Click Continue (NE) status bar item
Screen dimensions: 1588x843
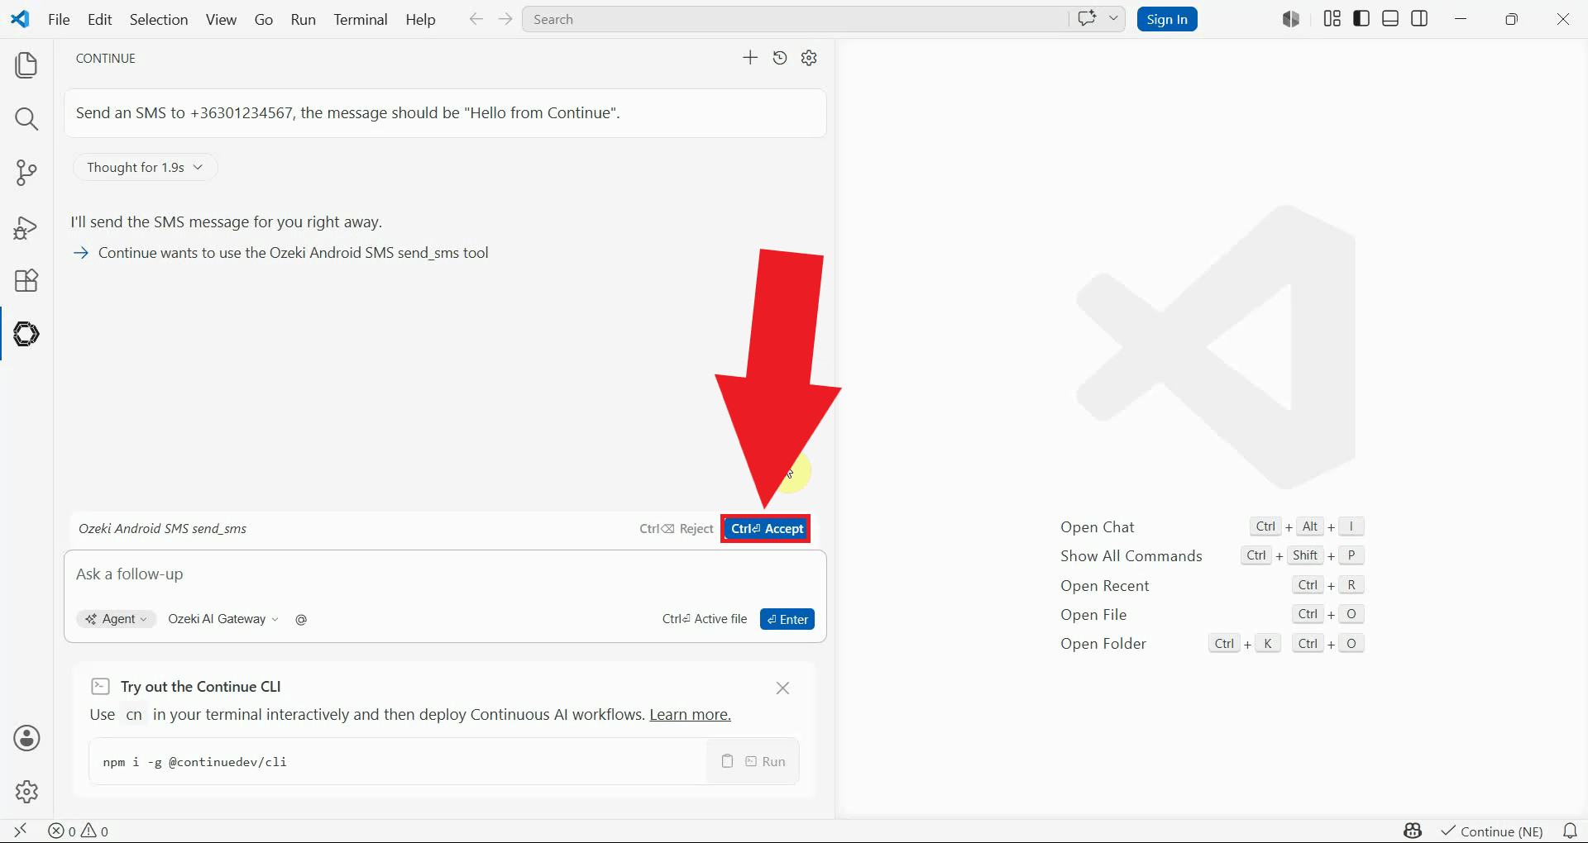[1492, 831]
